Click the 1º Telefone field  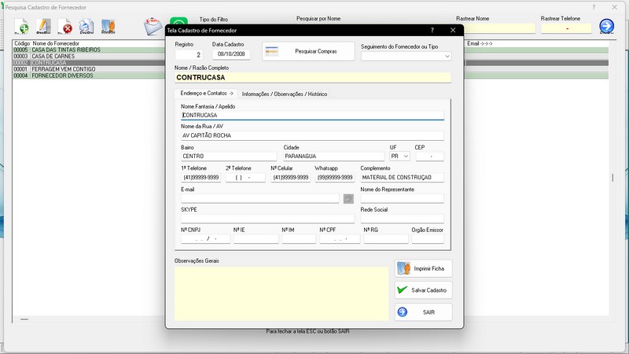tap(201, 178)
